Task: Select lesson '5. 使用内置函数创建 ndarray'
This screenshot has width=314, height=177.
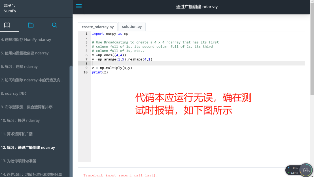Action: click(24, 53)
